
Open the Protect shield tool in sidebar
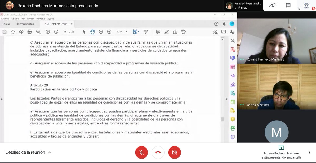233,137
